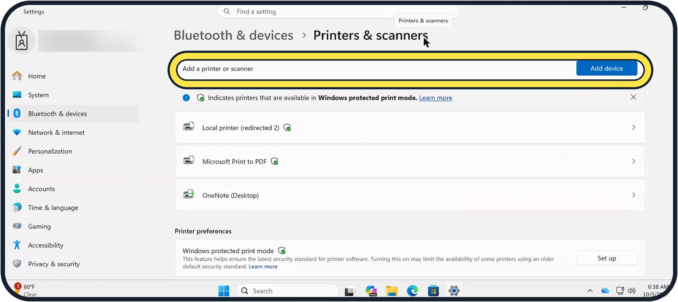This screenshot has width=678, height=302.
Task: Open the OneNote (Desktop) printer entry
Action: coord(410,195)
